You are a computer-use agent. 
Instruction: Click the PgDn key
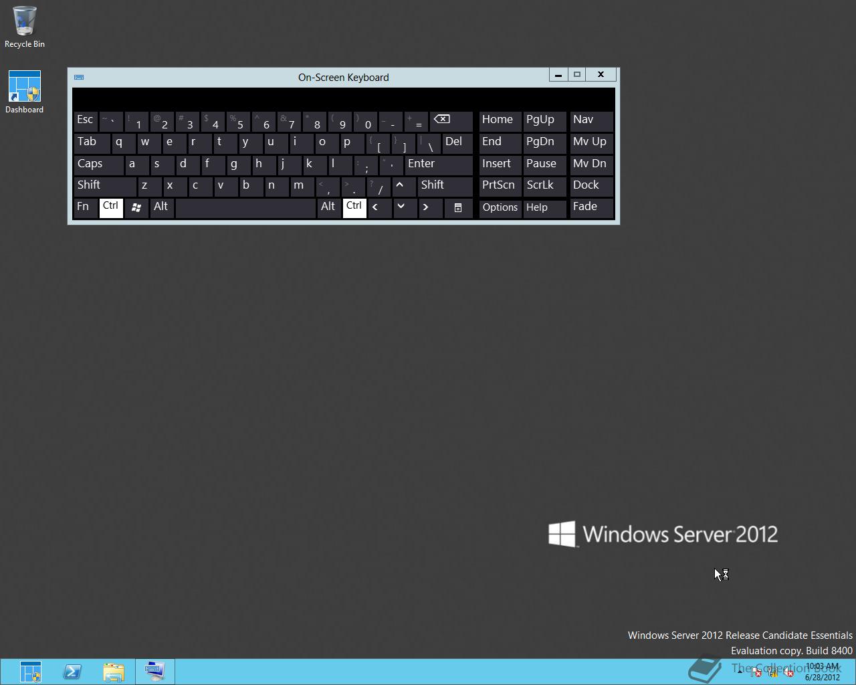[x=544, y=142]
